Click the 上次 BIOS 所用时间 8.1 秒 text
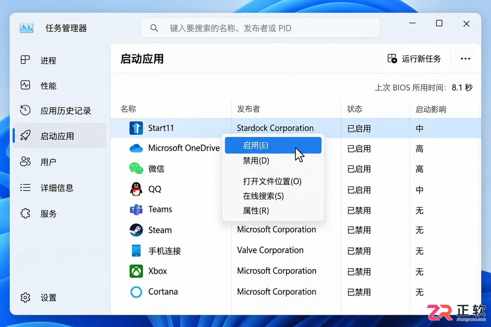This screenshot has height=327, width=491. point(424,88)
